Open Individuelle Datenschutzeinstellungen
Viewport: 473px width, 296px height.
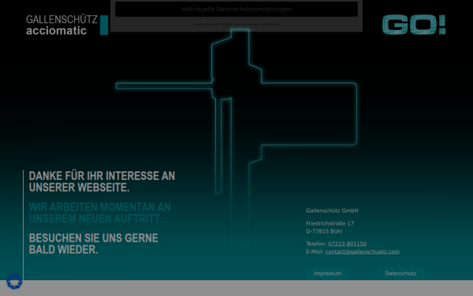[236, 9]
